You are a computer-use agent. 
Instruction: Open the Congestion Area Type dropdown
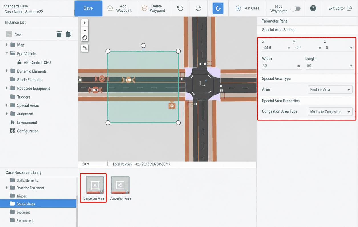[330, 112]
